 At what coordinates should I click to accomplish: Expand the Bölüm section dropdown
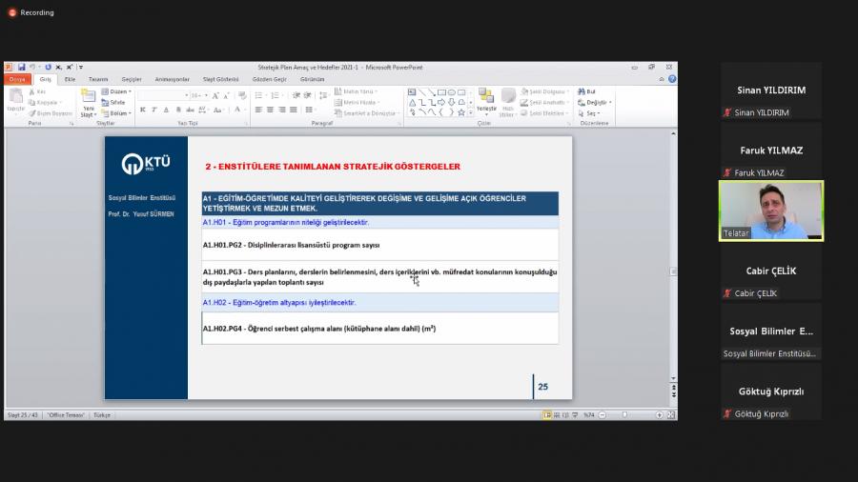coord(119,112)
